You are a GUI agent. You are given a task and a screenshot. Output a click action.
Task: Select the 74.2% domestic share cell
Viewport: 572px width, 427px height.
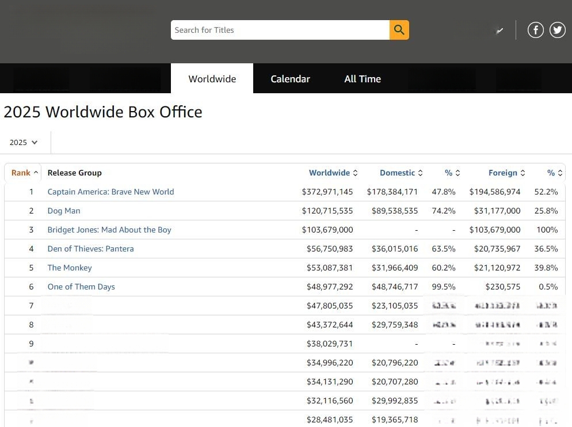click(x=444, y=211)
